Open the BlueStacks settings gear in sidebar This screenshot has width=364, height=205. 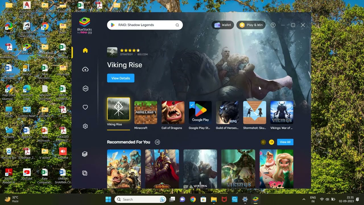click(85, 126)
